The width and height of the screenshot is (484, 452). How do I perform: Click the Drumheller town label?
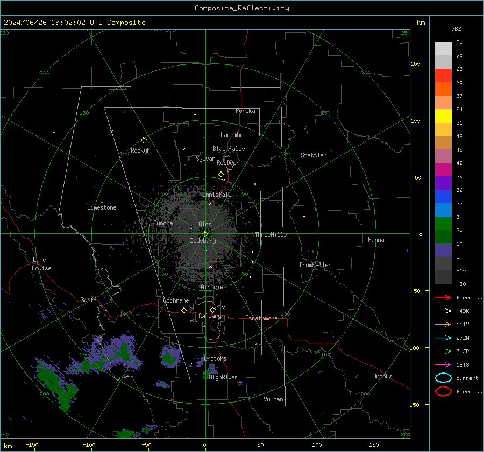pos(315,265)
